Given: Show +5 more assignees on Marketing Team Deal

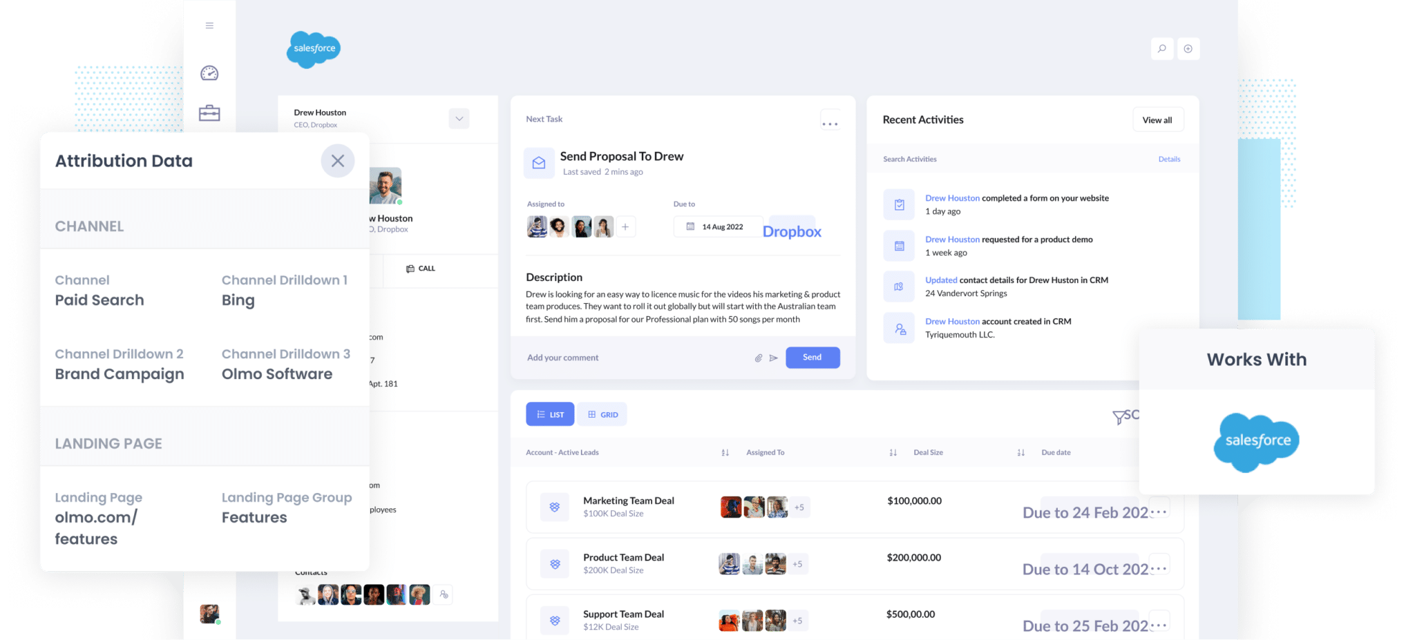Looking at the screenshot, I should (x=799, y=507).
